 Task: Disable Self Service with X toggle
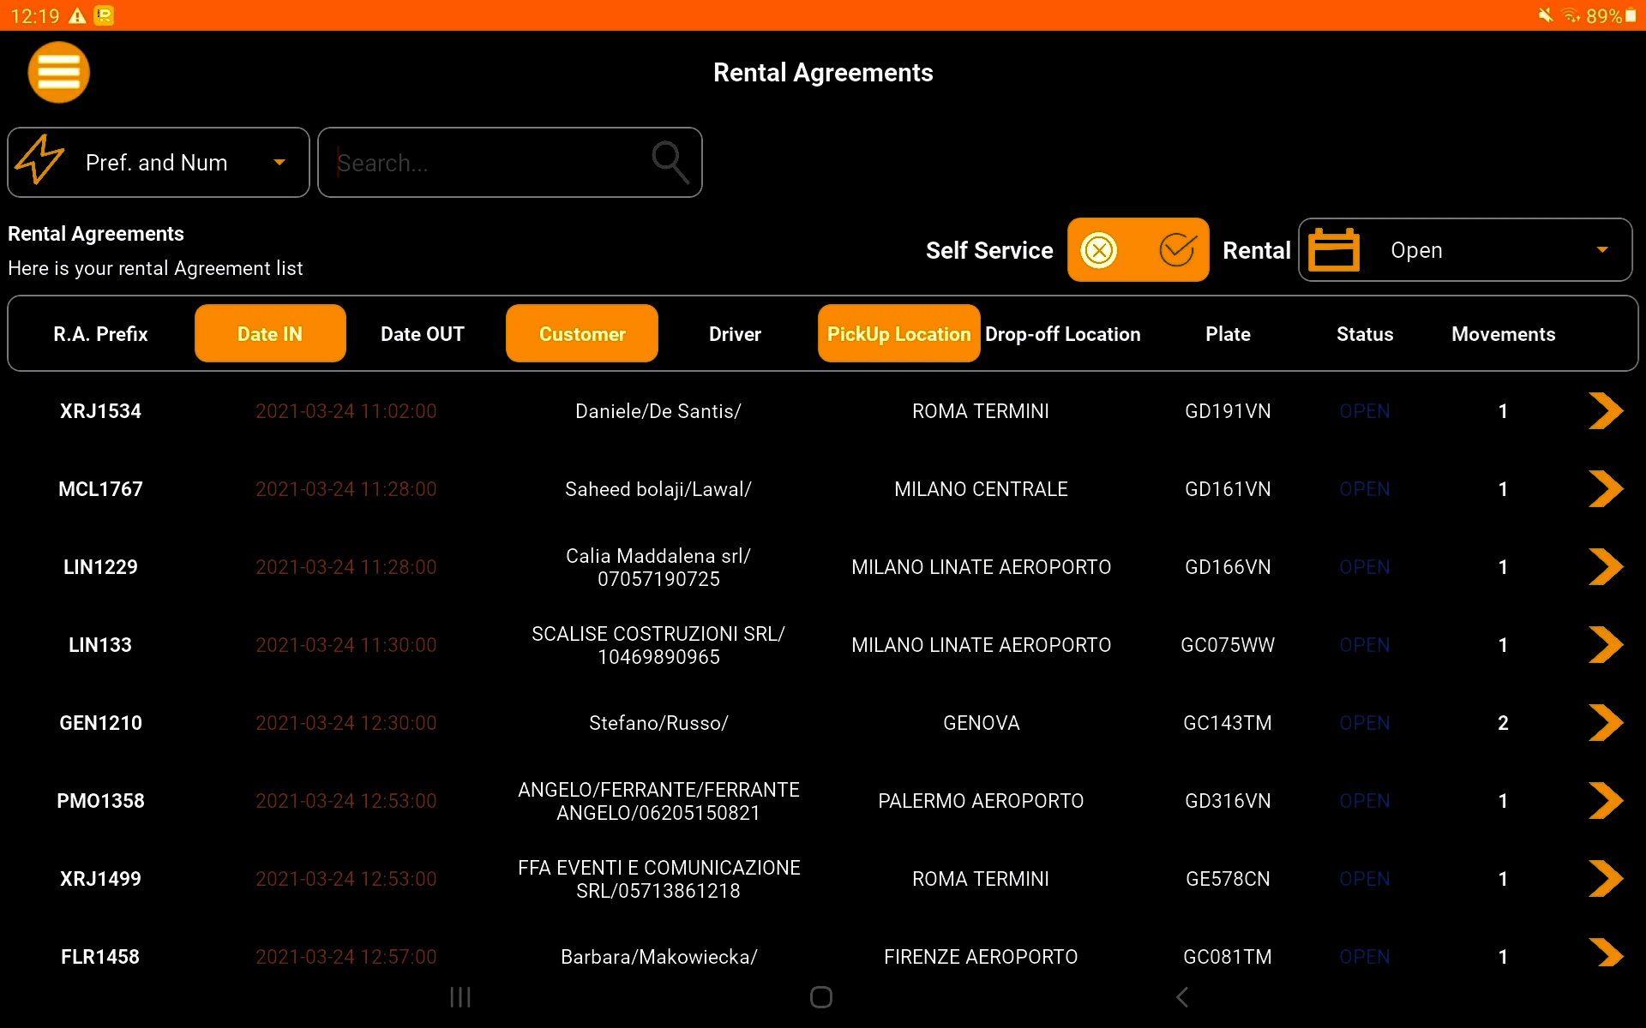coord(1099,250)
